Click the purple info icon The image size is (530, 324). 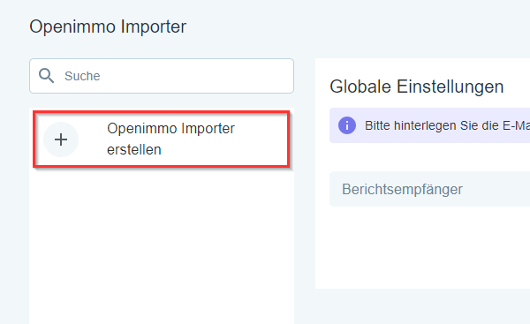[347, 125]
